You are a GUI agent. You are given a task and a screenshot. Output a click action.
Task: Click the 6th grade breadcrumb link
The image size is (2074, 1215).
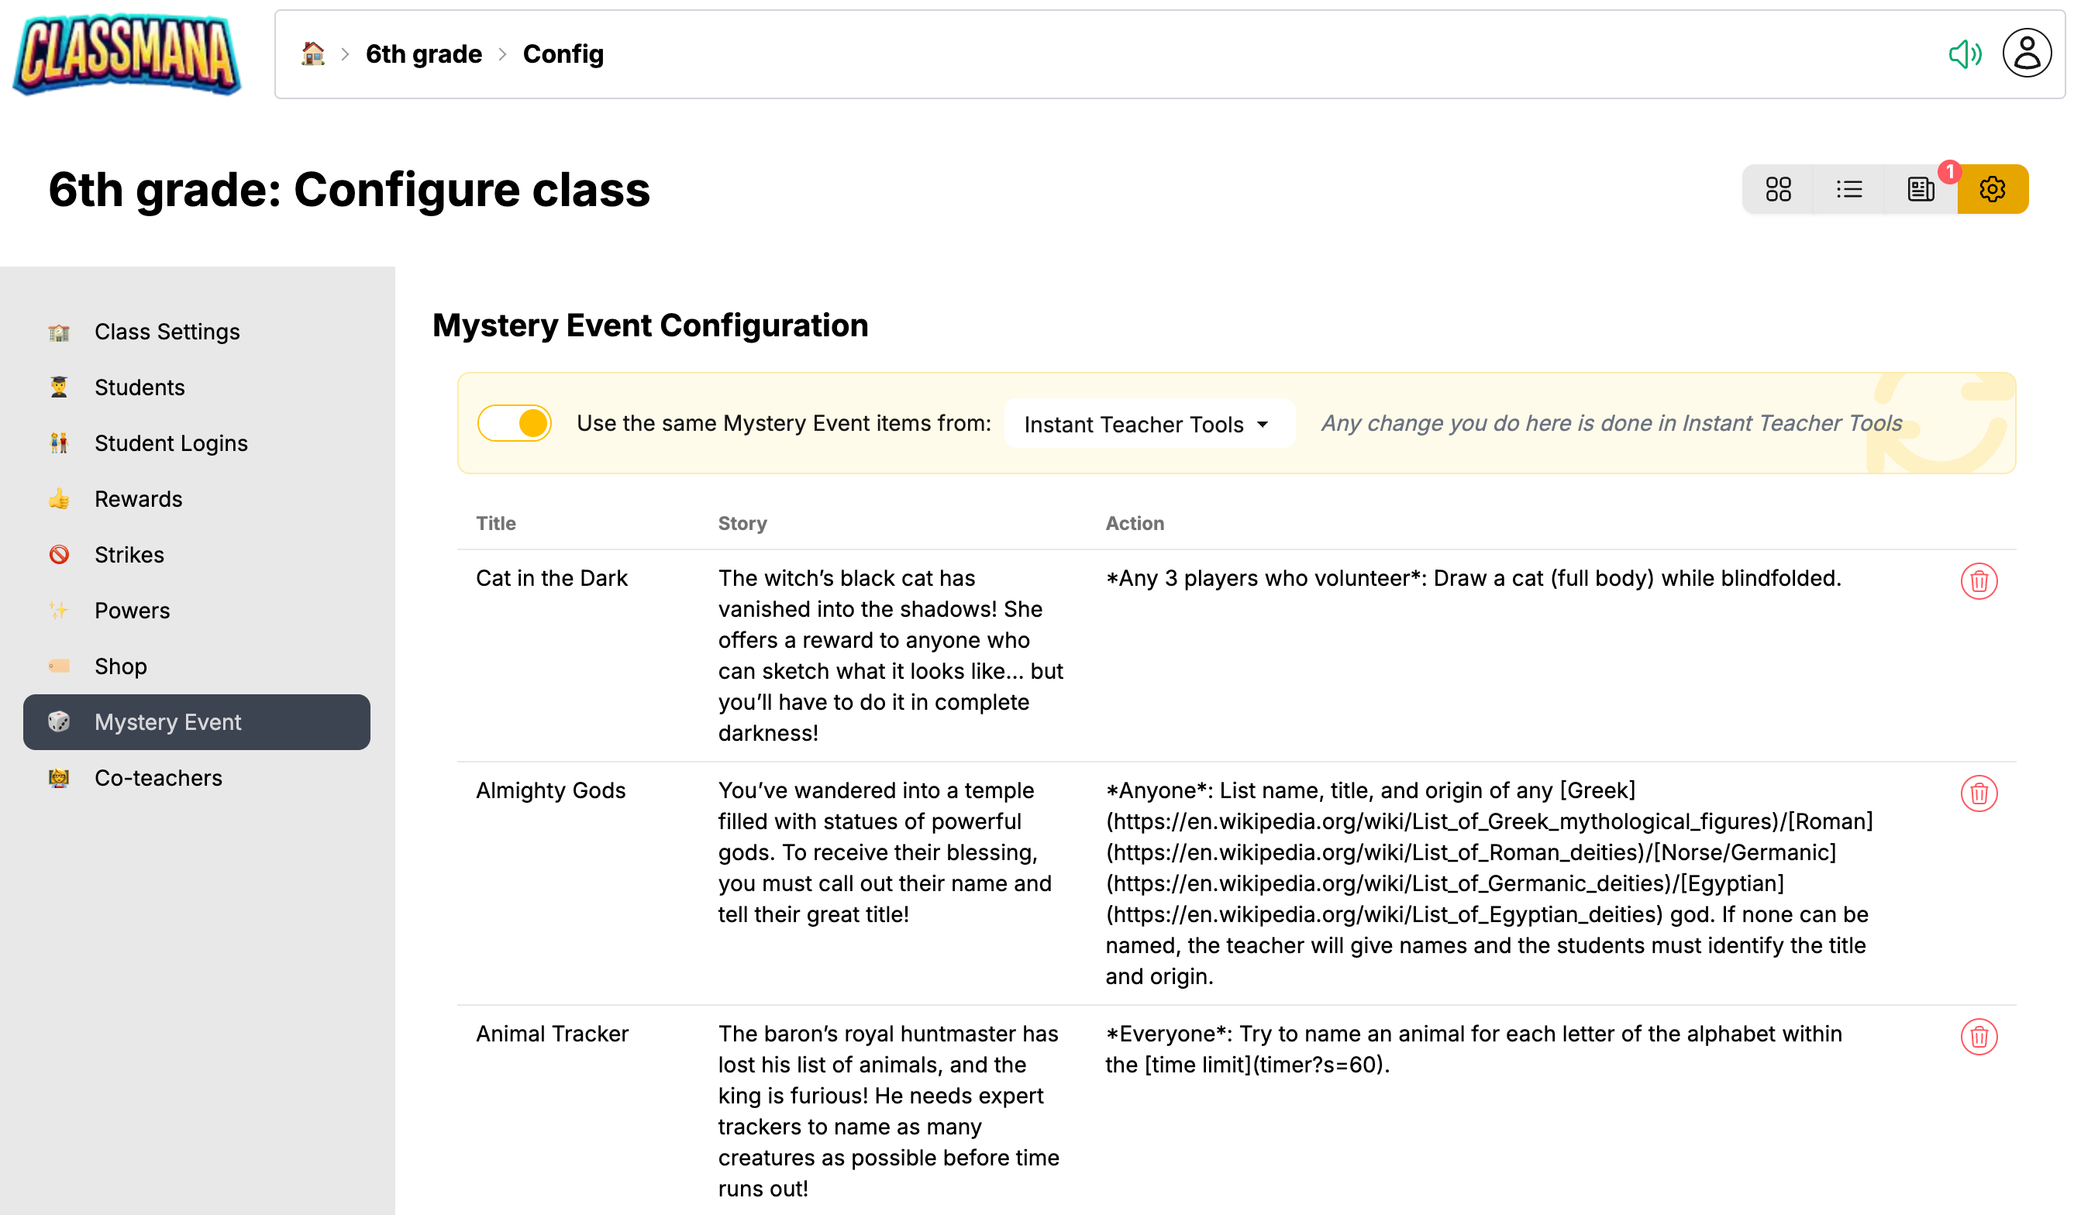coord(424,54)
